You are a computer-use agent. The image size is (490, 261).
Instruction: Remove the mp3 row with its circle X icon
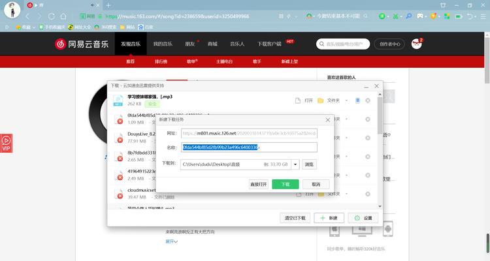coord(368,100)
